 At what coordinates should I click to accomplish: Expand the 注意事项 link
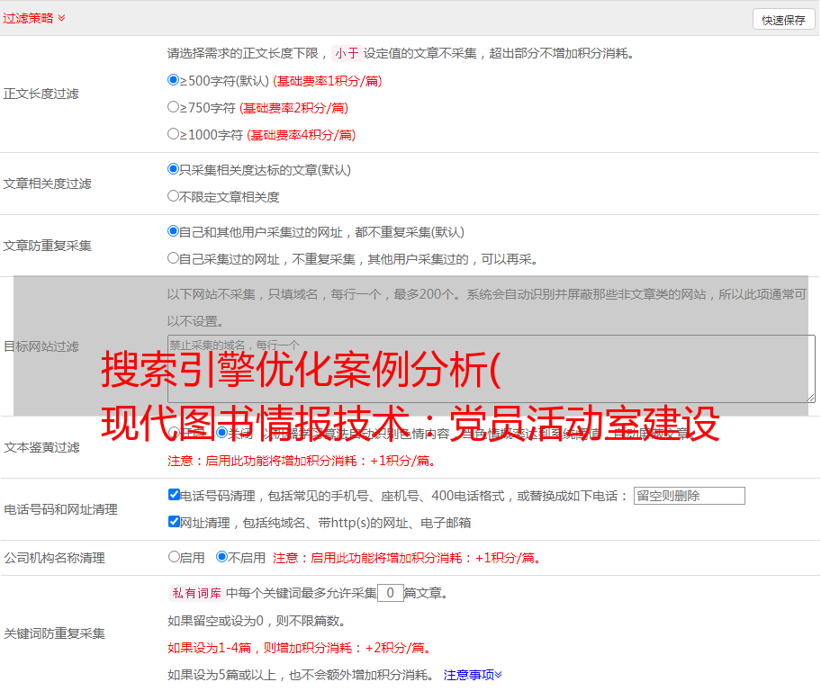point(473,674)
